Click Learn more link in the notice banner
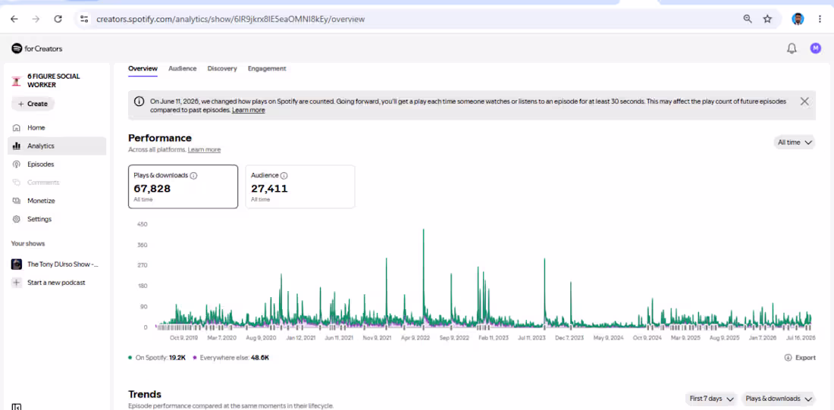The height and width of the screenshot is (410, 834). pyautogui.click(x=249, y=110)
